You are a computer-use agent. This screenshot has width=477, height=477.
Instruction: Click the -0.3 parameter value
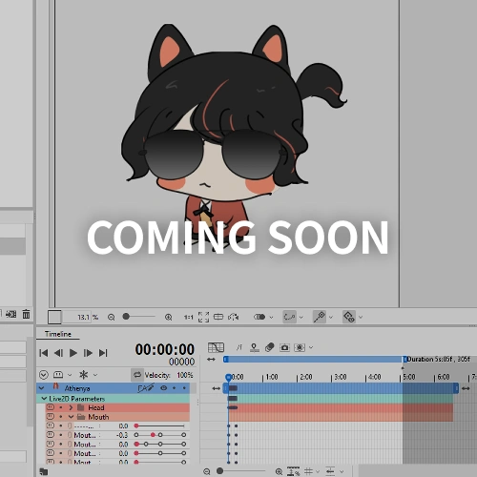click(x=122, y=435)
